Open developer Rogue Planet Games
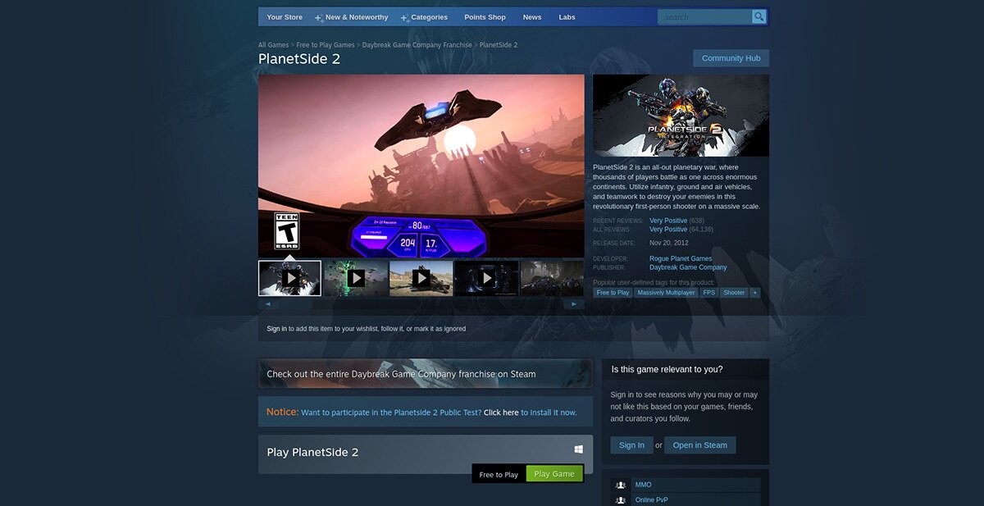The width and height of the screenshot is (984, 506). [x=681, y=258]
